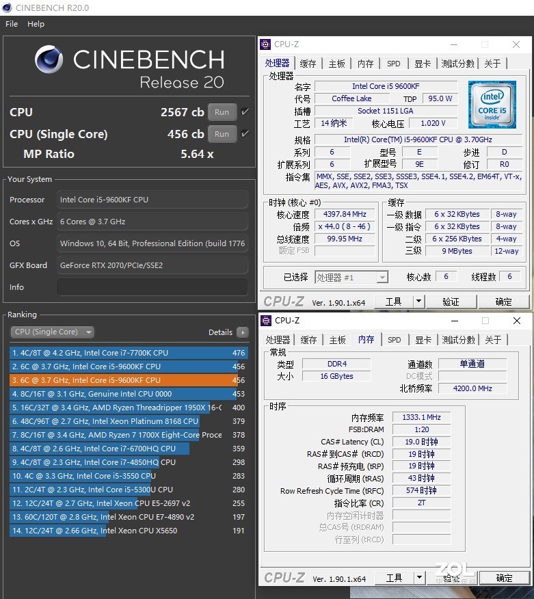The width and height of the screenshot is (534, 599).
Task: Open the CPU (Single Core) ranking dropdown
Action: coord(53,332)
